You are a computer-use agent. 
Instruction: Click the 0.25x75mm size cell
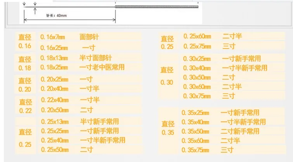pos(197,46)
